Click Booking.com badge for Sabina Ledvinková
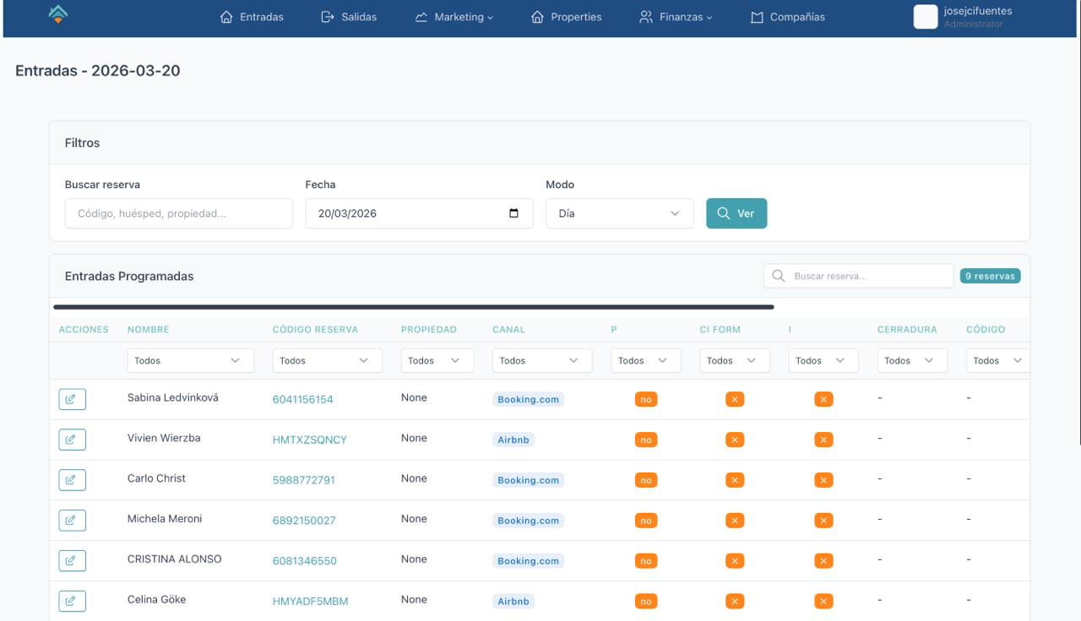The width and height of the screenshot is (1081, 621). (x=529, y=399)
